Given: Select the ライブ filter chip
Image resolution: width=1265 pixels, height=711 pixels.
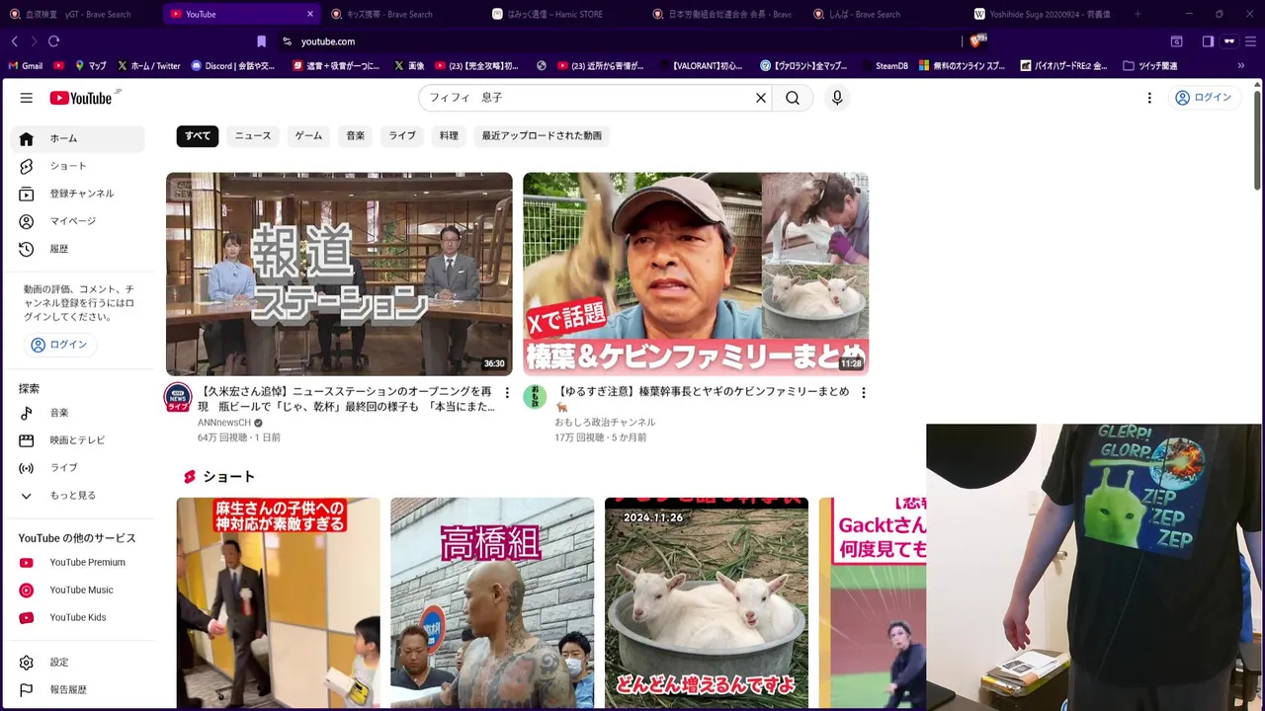Looking at the screenshot, I should [x=402, y=136].
